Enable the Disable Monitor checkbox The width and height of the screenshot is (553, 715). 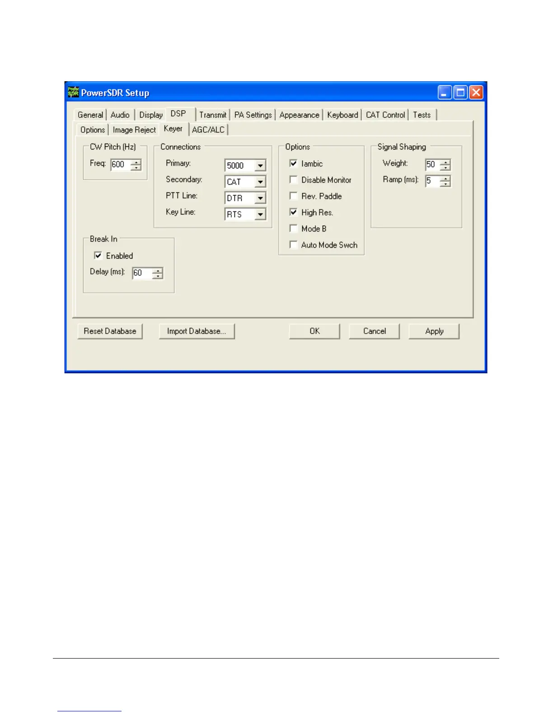click(293, 180)
